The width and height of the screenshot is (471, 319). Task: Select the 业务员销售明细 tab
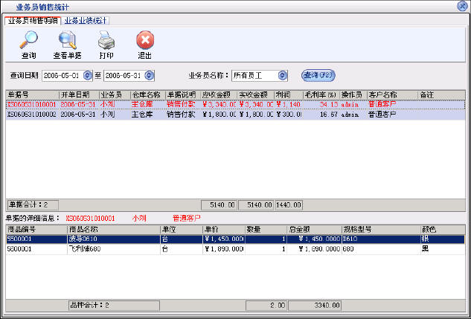click(32, 20)
